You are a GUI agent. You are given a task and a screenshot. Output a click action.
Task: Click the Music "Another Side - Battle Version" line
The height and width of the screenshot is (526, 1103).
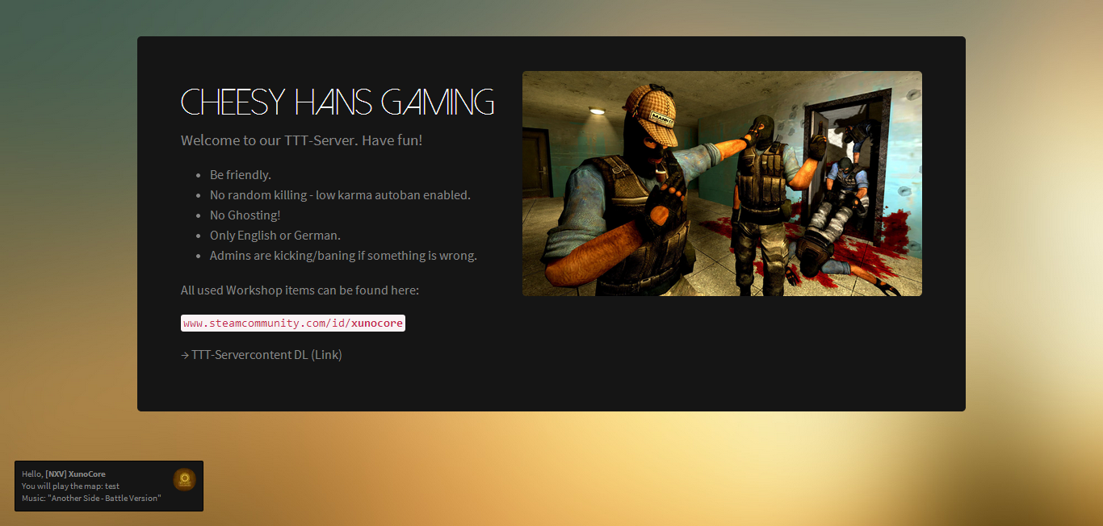coord(91,498)
